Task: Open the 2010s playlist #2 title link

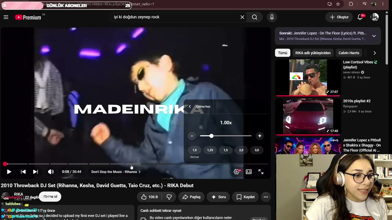Action: [357, 101]
